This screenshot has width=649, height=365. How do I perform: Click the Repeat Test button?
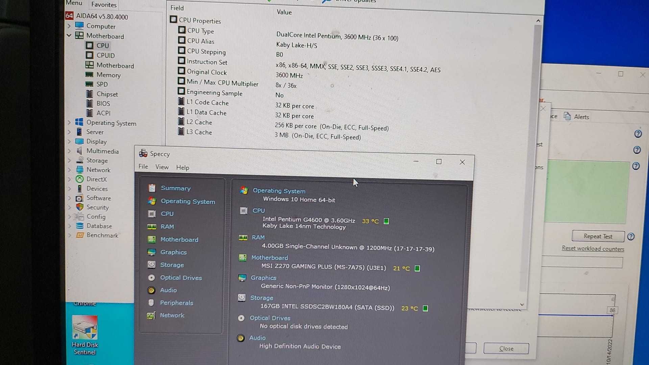(x=598, y=236)
